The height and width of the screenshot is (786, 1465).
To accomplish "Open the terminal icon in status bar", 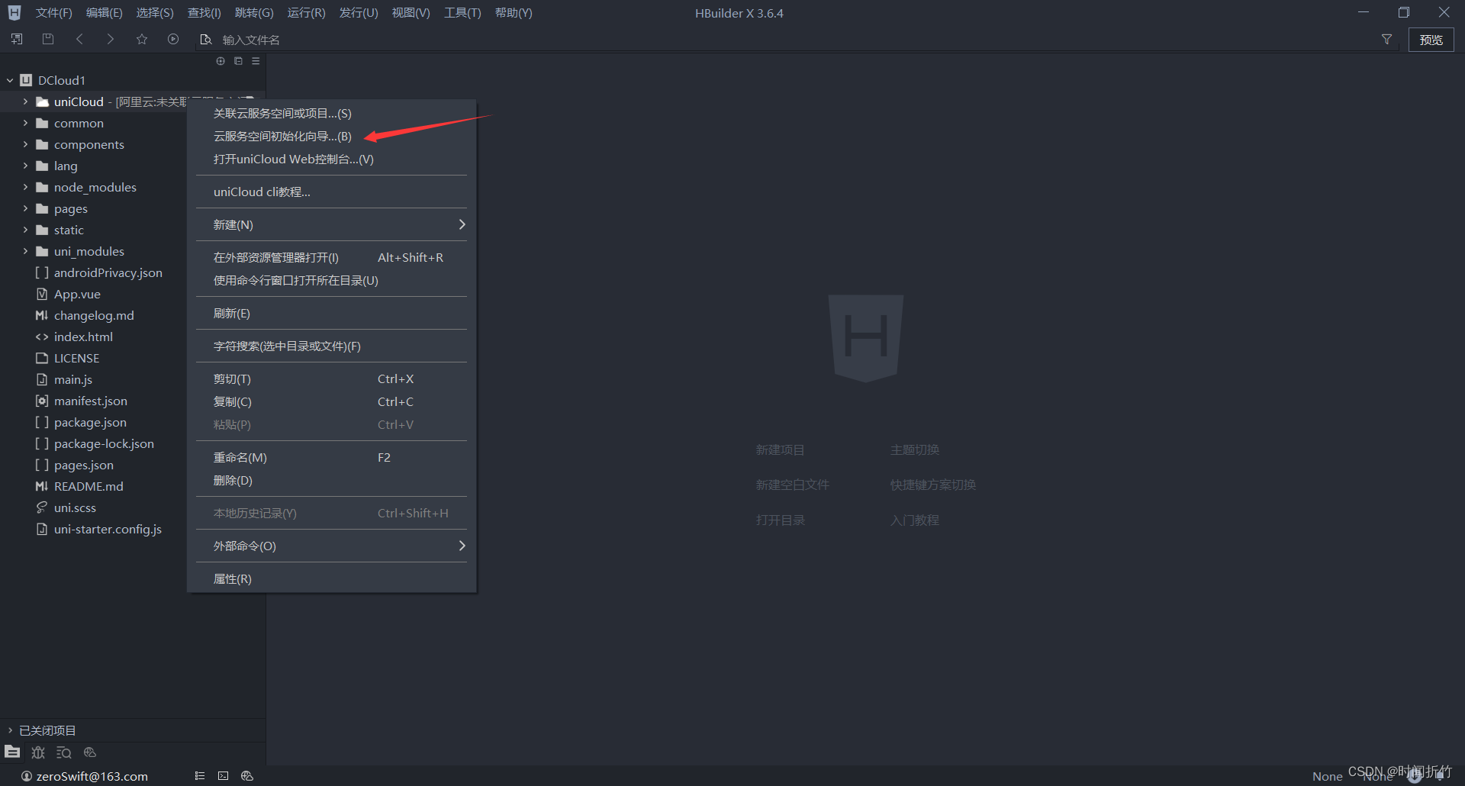I will pos(223,775).
